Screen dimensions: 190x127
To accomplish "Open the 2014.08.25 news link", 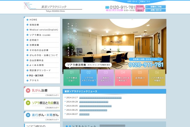I will [x=93, y=110].
